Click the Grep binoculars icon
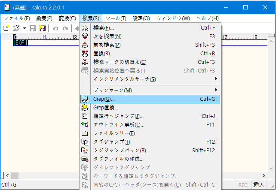The image size is (276, 190). coord(85,99)
